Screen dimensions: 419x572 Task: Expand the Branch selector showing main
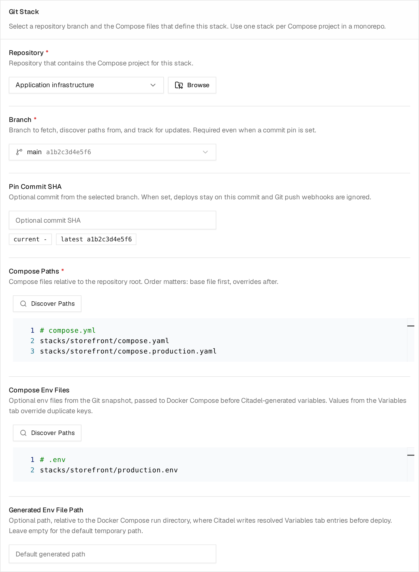112,152
